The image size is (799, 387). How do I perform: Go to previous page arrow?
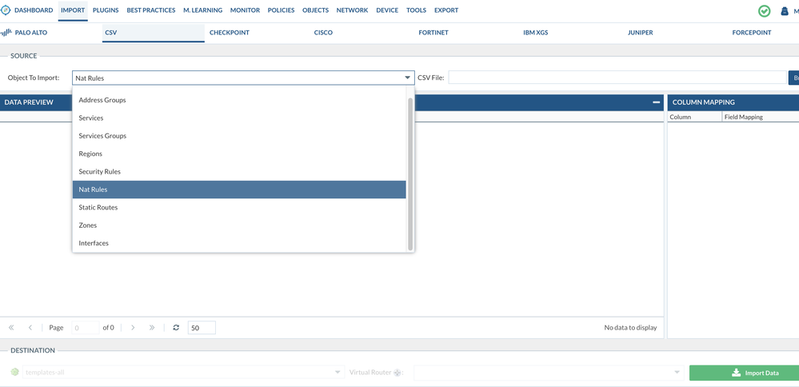pyautogui.click(x=30, y=327)
